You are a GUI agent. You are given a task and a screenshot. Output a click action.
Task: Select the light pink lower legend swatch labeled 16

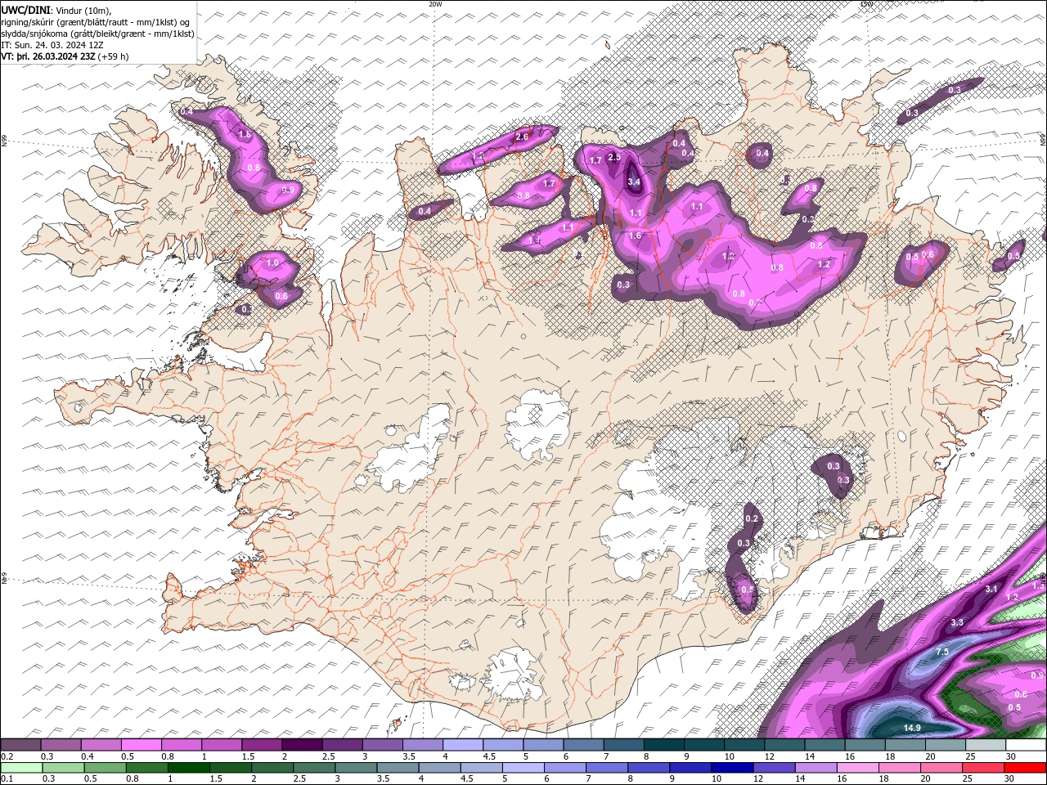(857, 768)
